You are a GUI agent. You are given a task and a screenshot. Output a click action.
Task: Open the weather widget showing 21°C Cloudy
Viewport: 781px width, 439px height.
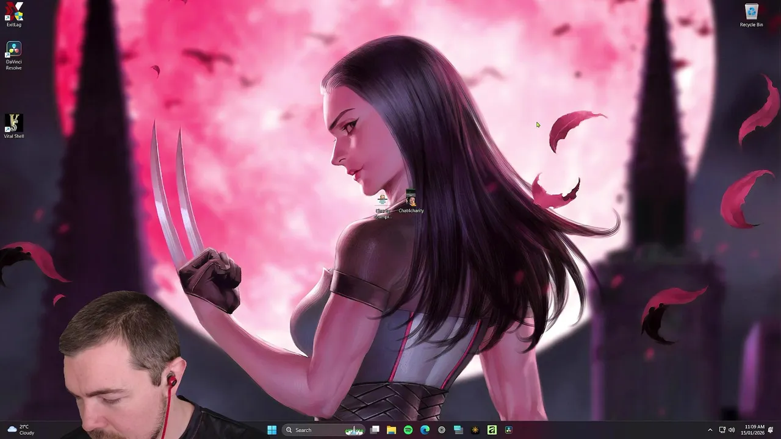pyautogui.click(x=21, y=430)
